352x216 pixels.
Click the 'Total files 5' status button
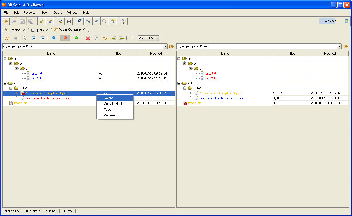[11, 211]
